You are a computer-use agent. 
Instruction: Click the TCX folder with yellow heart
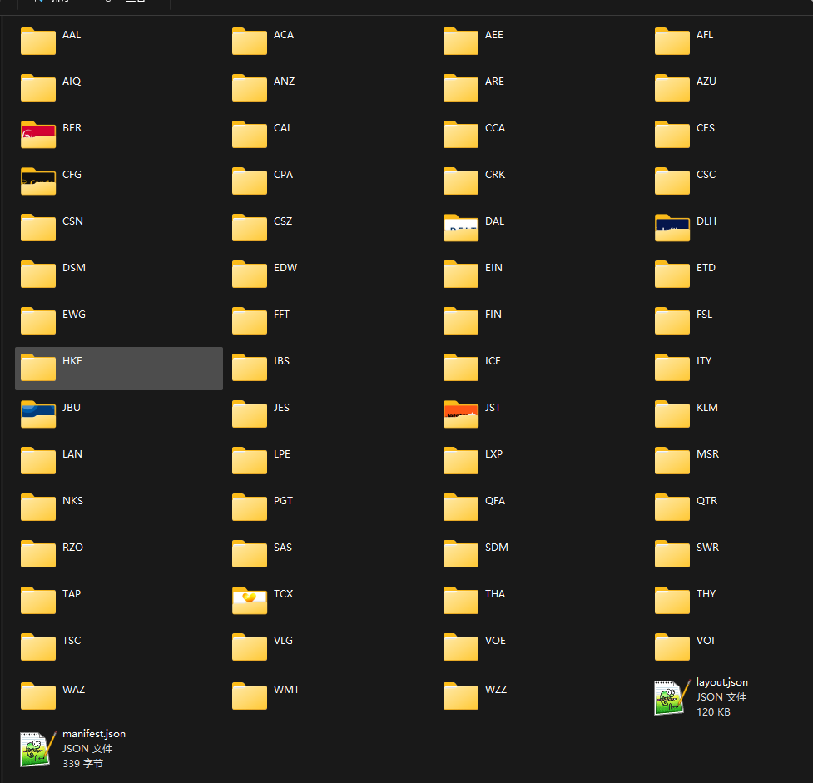coord(250,600)
